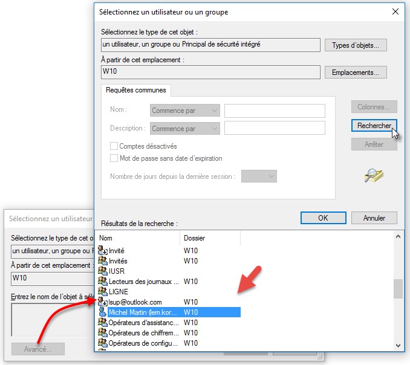Enable the Comptes désactivés checkbox
The width and height of the screenshot is (410, 365).
point(114,146)
